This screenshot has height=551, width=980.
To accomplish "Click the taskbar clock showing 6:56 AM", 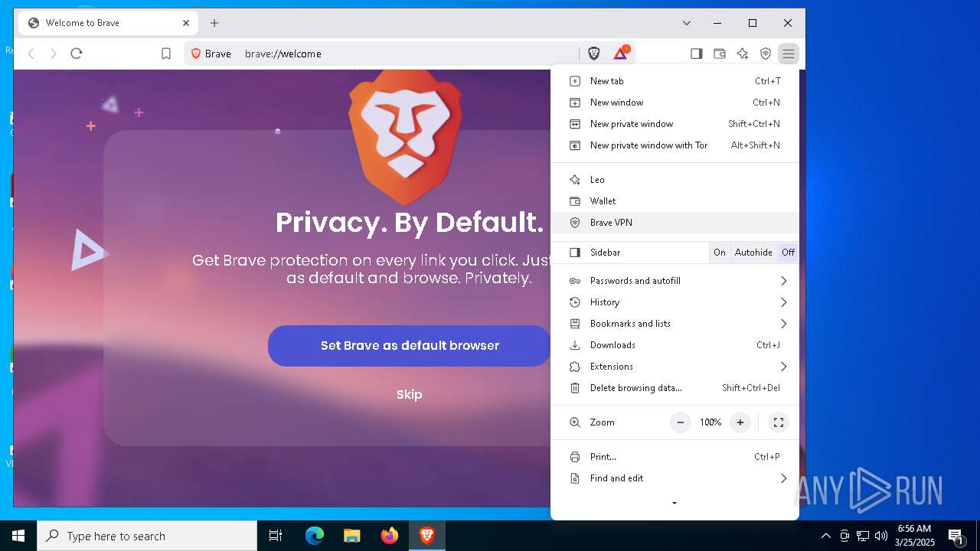I will [x=914, y=536].
